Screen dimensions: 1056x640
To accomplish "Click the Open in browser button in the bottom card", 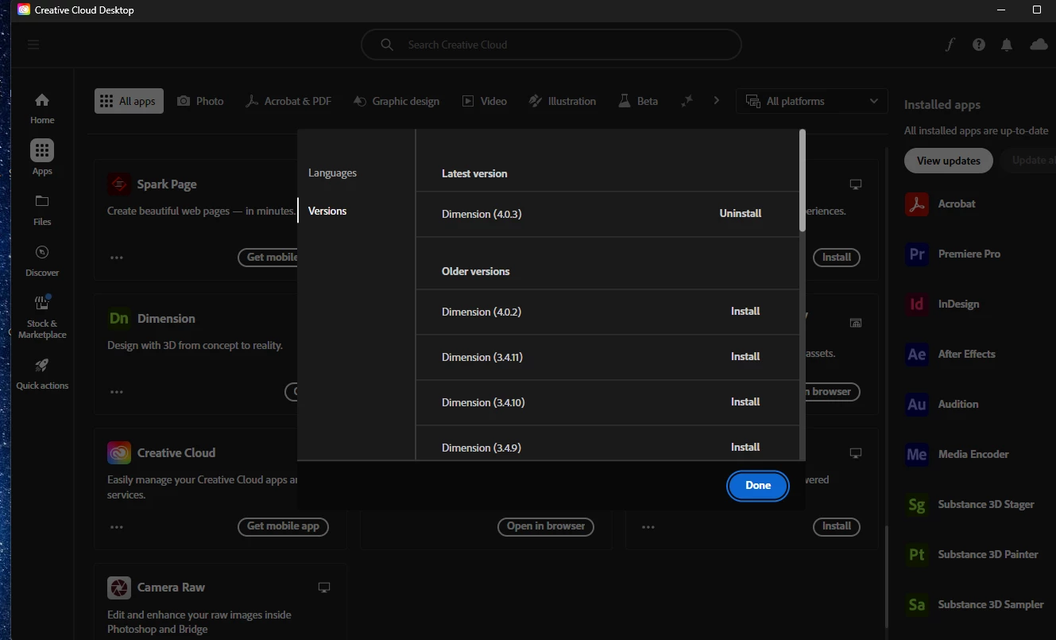I will pyautogui.click(x=546, y=526).
